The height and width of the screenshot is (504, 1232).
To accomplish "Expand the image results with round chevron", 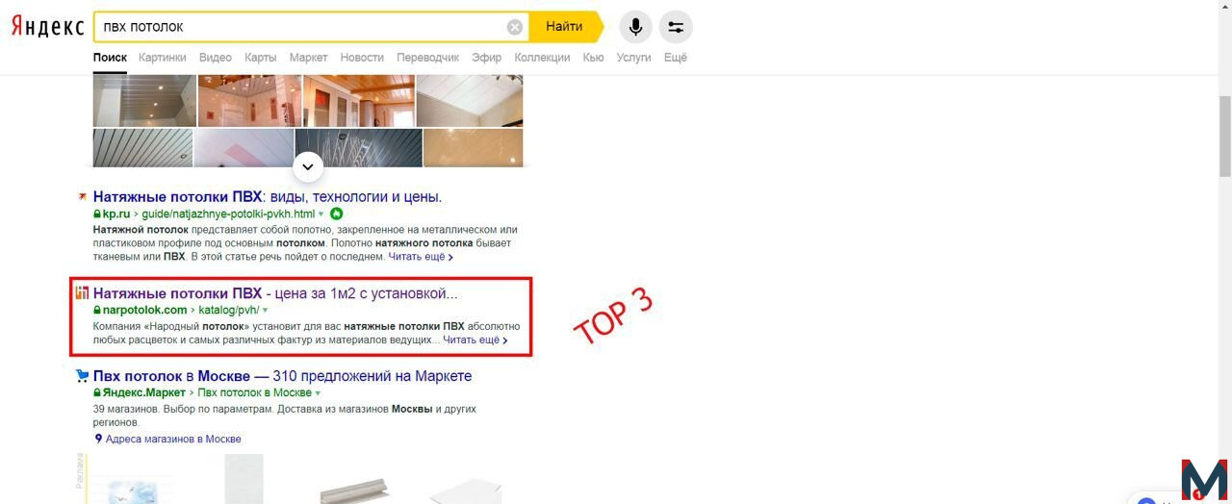I will [x=308, y=166].
